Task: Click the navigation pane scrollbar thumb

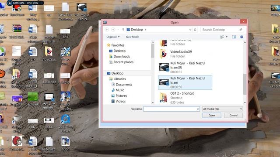Action: point(153,51)
